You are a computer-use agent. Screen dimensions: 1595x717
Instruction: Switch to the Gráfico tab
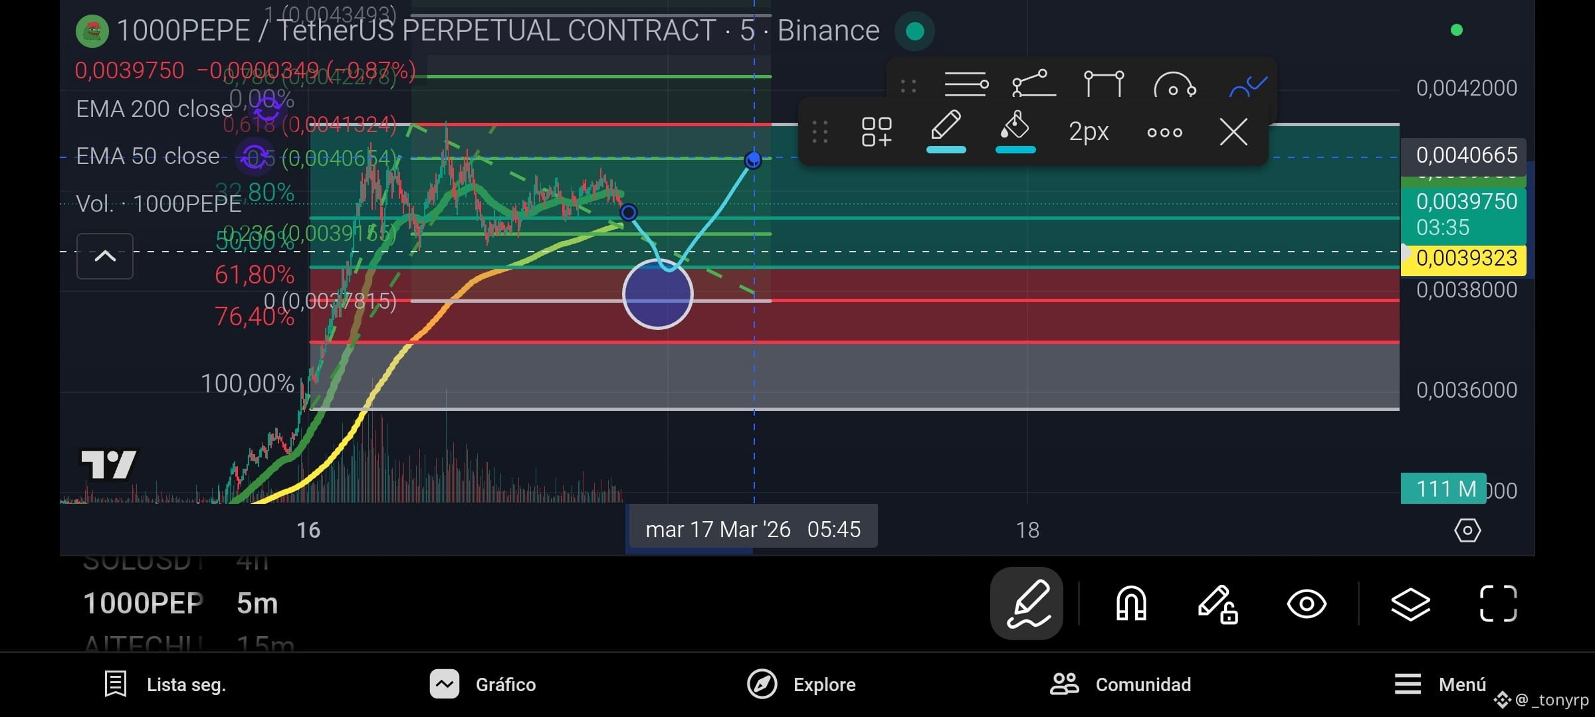click(x=483, y=684)
